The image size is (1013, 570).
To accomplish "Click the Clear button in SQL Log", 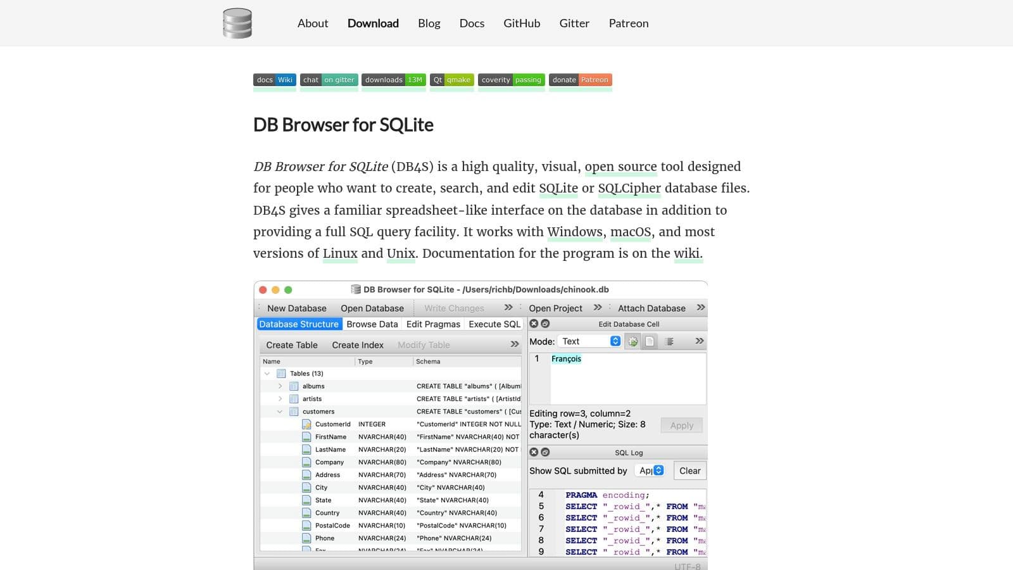I will click(689, 471).
